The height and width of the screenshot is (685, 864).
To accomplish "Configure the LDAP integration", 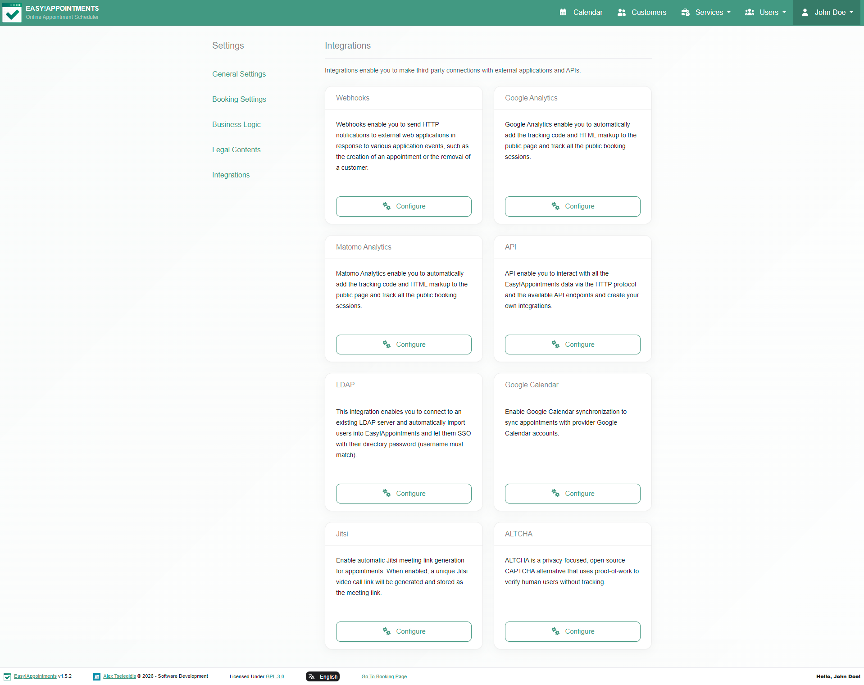I will coord(403,493).
